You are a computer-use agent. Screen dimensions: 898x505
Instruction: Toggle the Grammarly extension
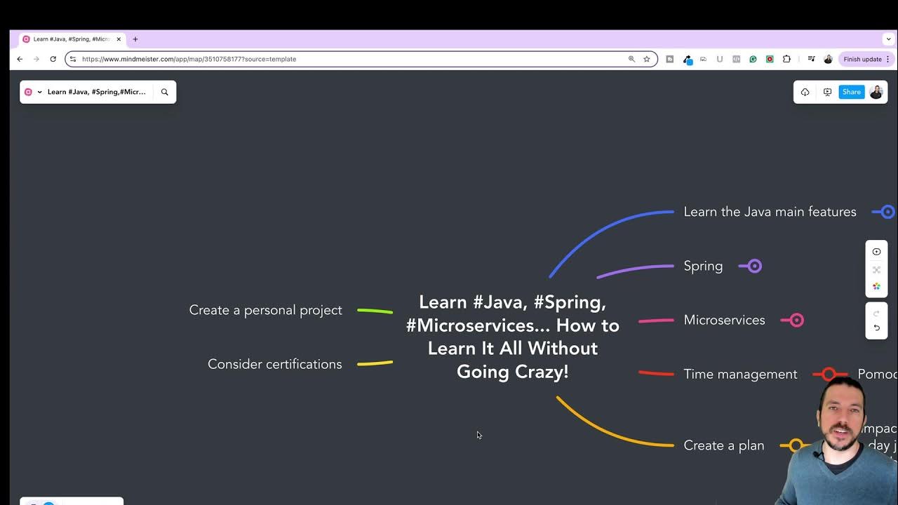pos(753,59)
